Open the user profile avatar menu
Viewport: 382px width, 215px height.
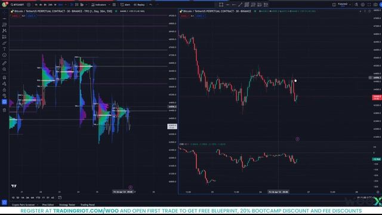pos(4,4)
